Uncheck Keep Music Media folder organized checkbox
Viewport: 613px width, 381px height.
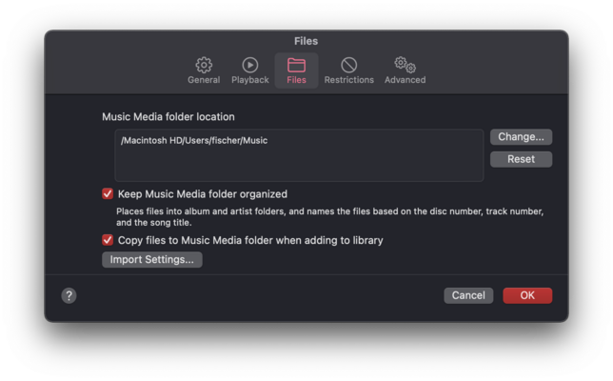[108, 194]
